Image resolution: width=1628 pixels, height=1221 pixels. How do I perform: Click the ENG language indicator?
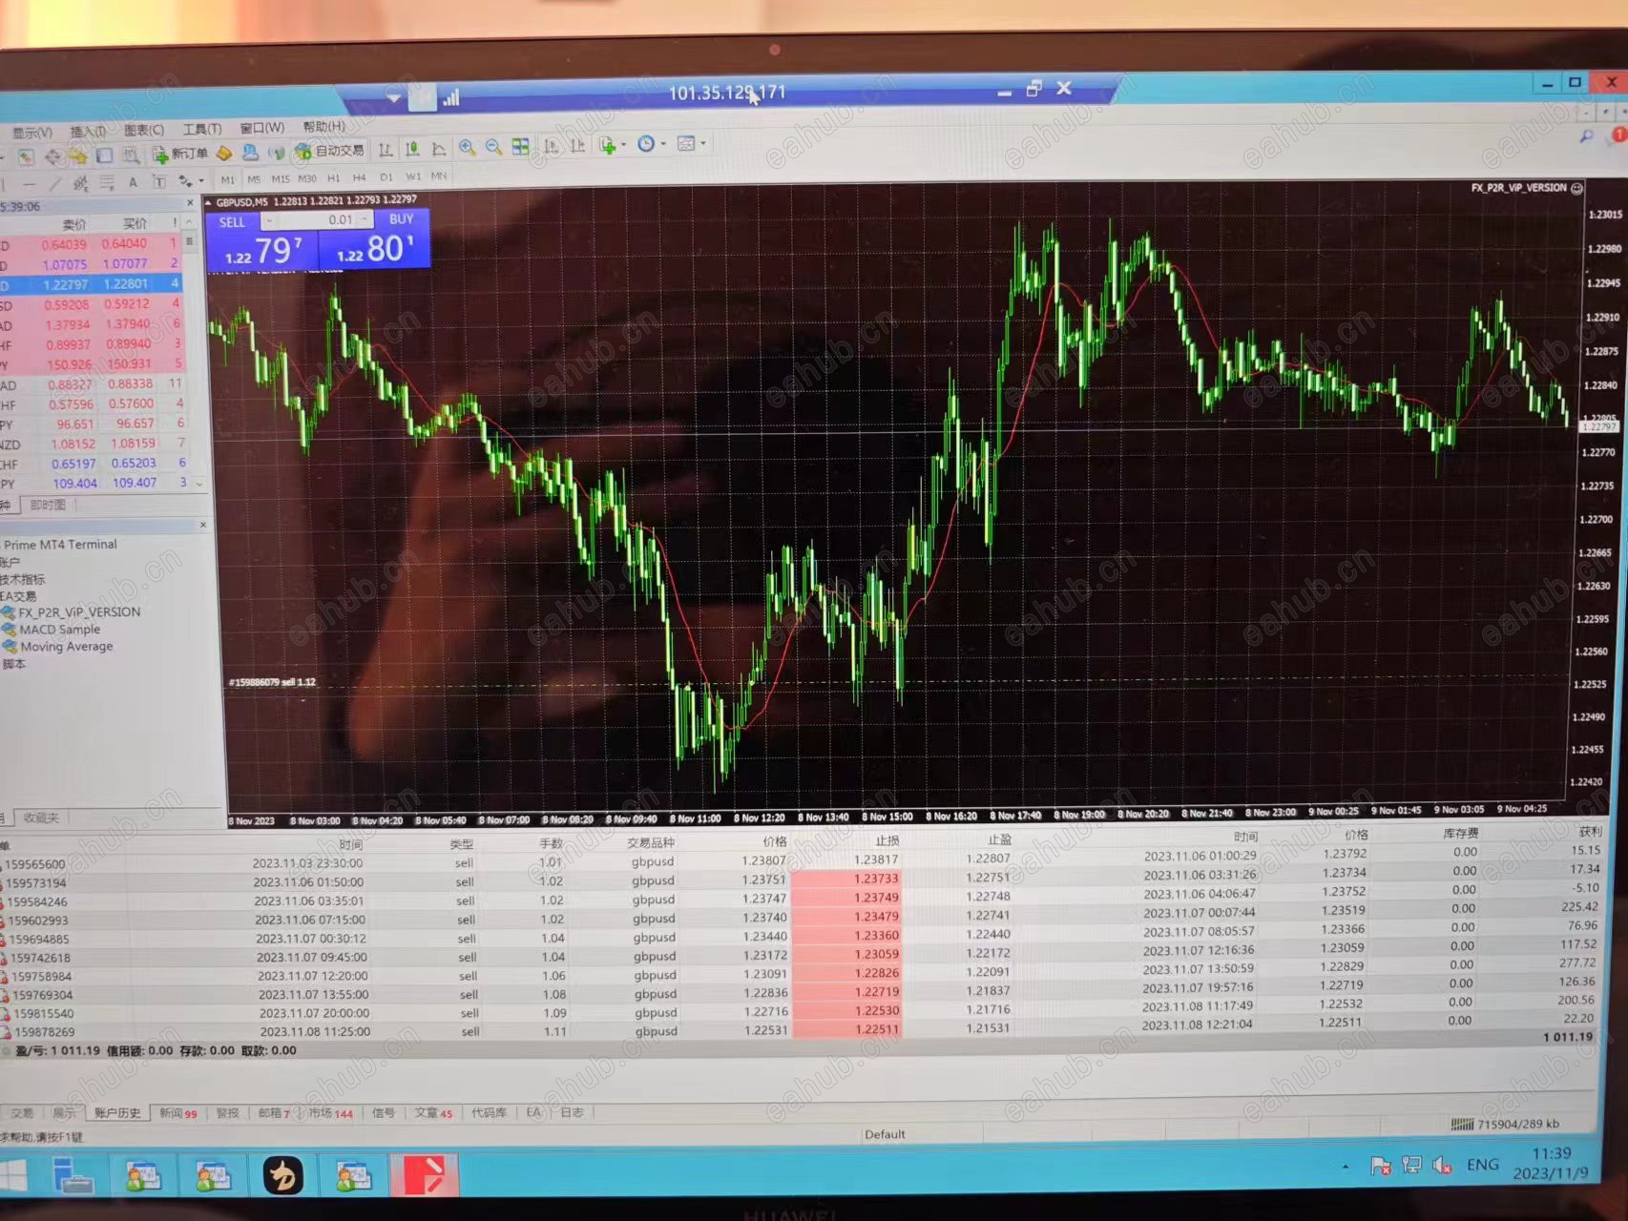click(1482, 1164)
